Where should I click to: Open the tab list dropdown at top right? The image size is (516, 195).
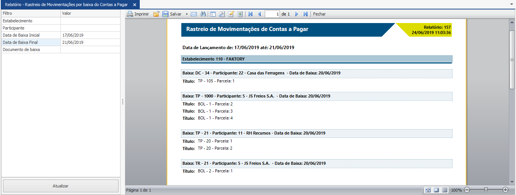pos(512,4)
